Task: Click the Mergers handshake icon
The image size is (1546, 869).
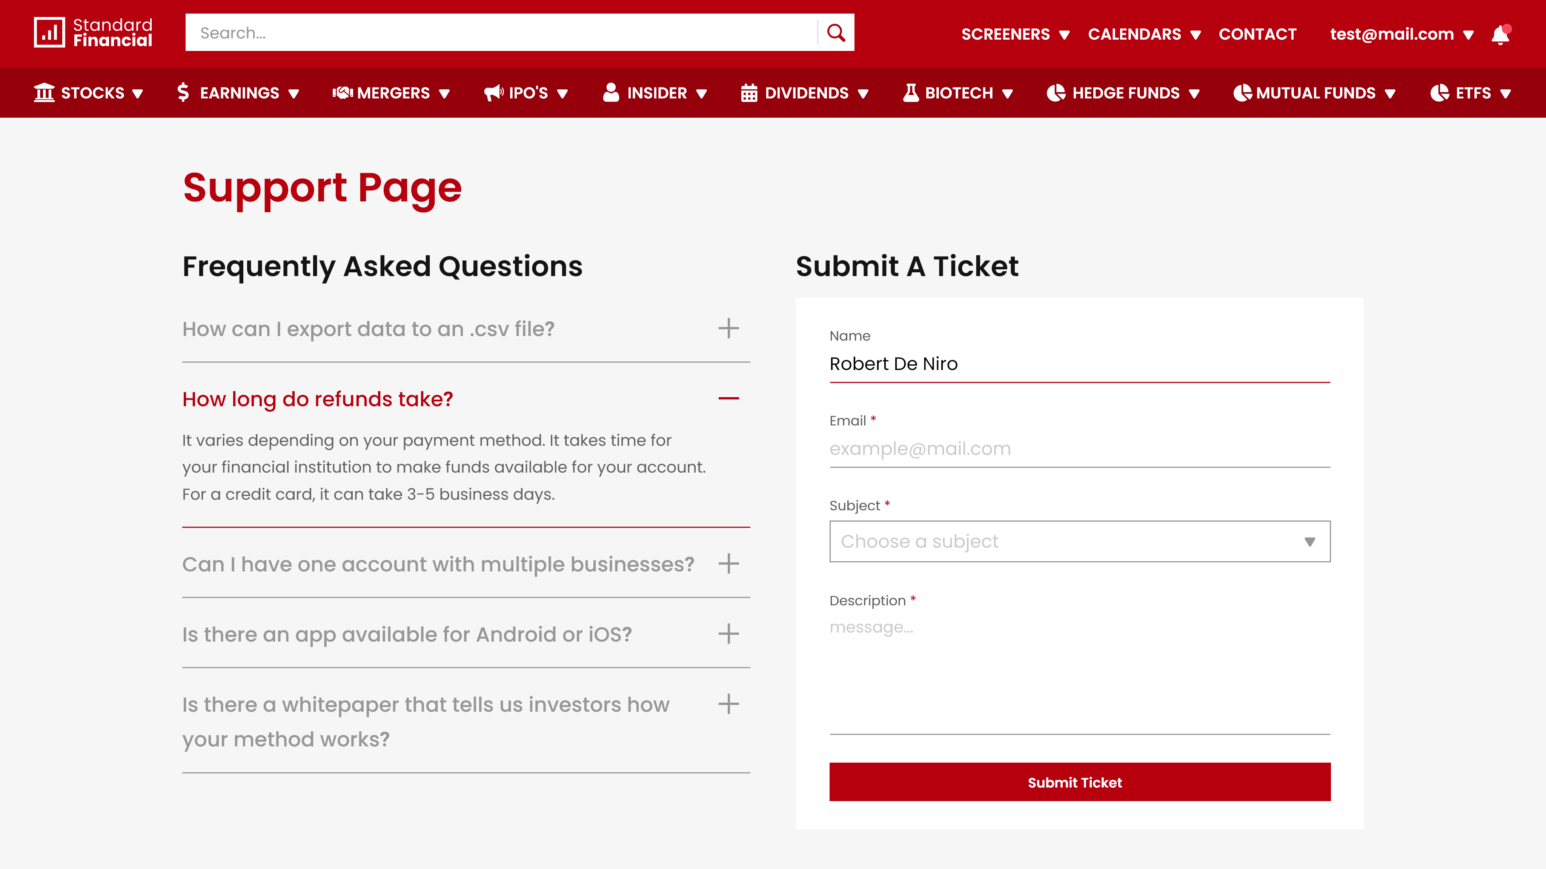Action: click(342, 92)
